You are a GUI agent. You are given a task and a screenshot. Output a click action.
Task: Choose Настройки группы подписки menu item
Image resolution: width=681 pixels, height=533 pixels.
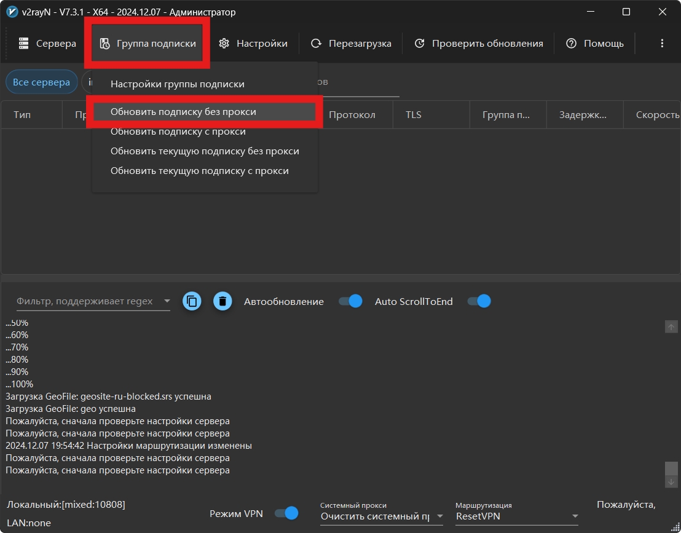(x=178, y=84)
